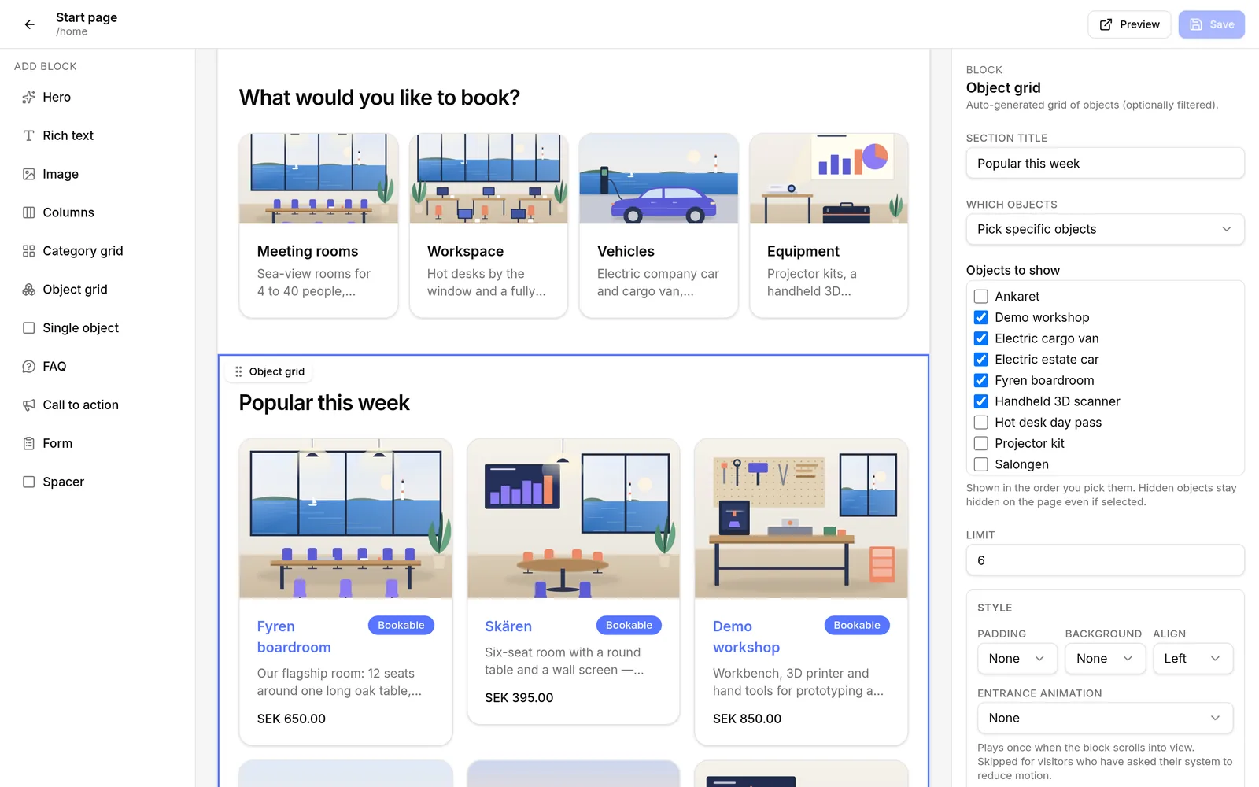Viewport: 1259px width, 787px height.
Task: Click the Rich text block icon
Action: coord(29,135)
